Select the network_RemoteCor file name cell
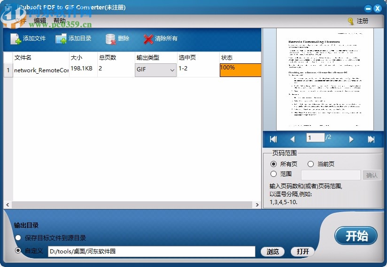Image resolution: width=387 pixels, height=267 pixels. point(41,70)
